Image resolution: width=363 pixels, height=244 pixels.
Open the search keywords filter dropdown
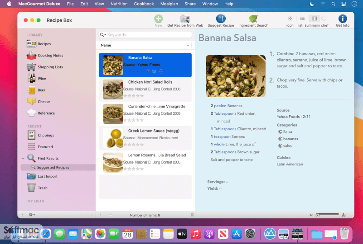103,35
